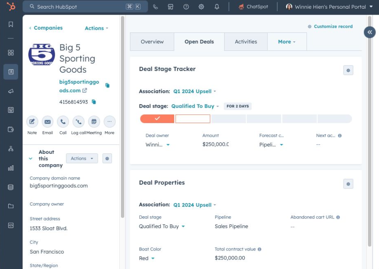The height and width of the screenshot is (269, 379).
Task: Open the Forecast category dropdown
Action: point(271,145)
